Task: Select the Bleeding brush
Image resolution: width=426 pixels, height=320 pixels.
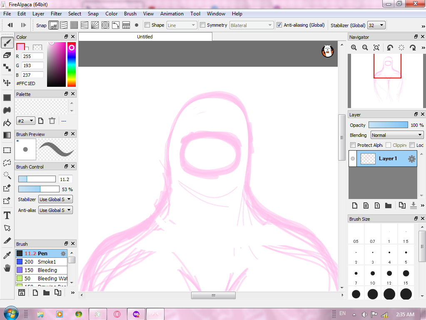Action: 42,270
